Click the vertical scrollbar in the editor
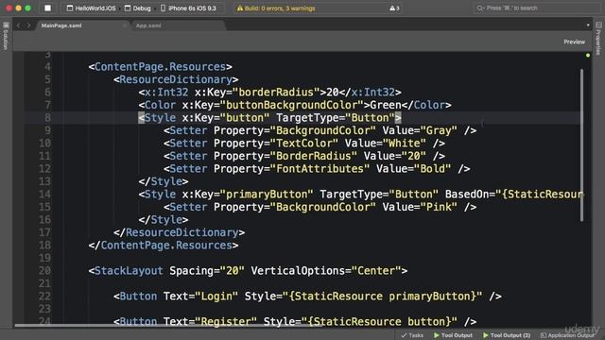The height and width of the screenshot is (340, 605). (581, 144)
